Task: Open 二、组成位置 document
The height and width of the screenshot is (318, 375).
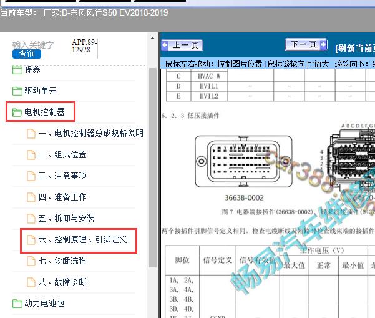Action: tap(62, 154)
